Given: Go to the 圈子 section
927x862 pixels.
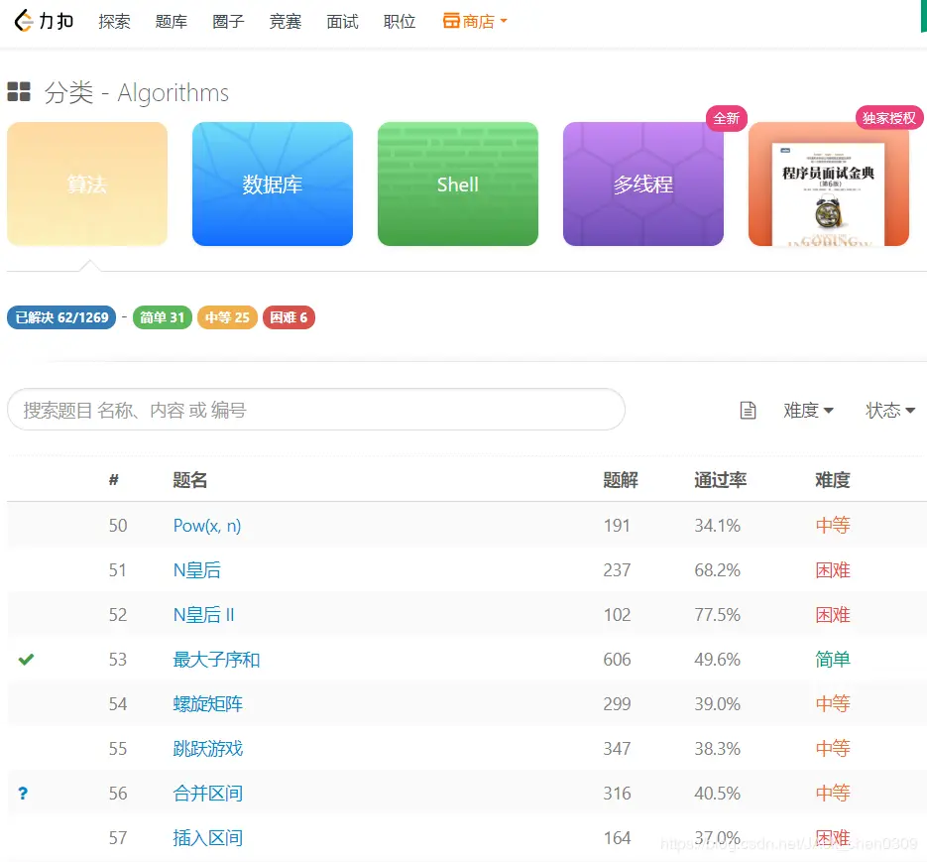Looking at the screenshot, I should tap(228, 21).
